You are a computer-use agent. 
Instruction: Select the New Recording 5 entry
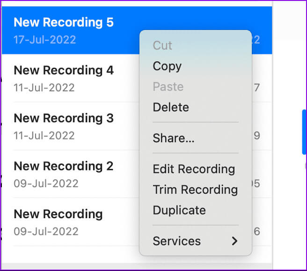(x=64, y=22)
